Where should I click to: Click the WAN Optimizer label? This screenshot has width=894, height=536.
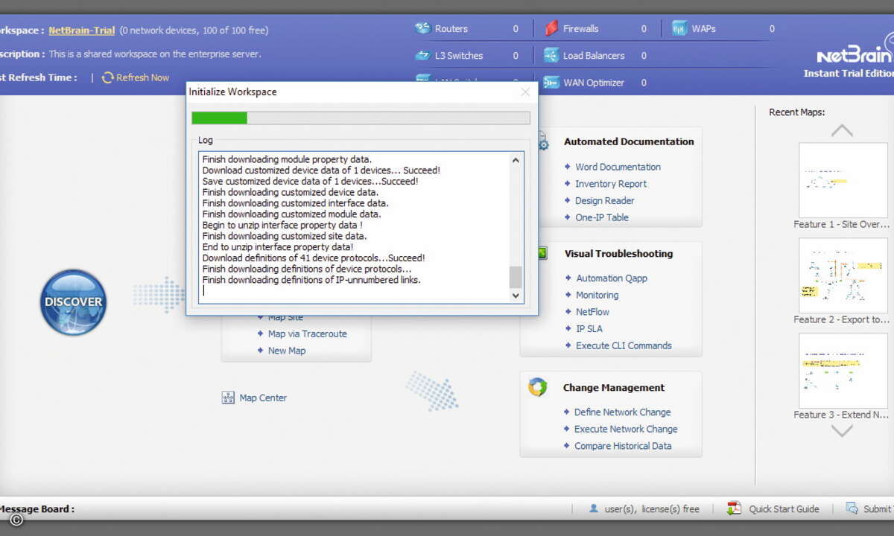point(594,83)
